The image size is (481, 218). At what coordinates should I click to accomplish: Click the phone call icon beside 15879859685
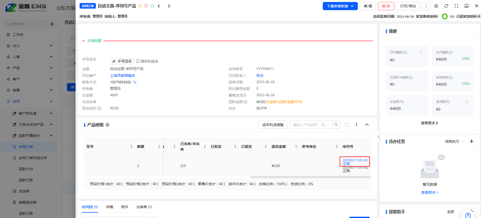[x=135, y=82]
